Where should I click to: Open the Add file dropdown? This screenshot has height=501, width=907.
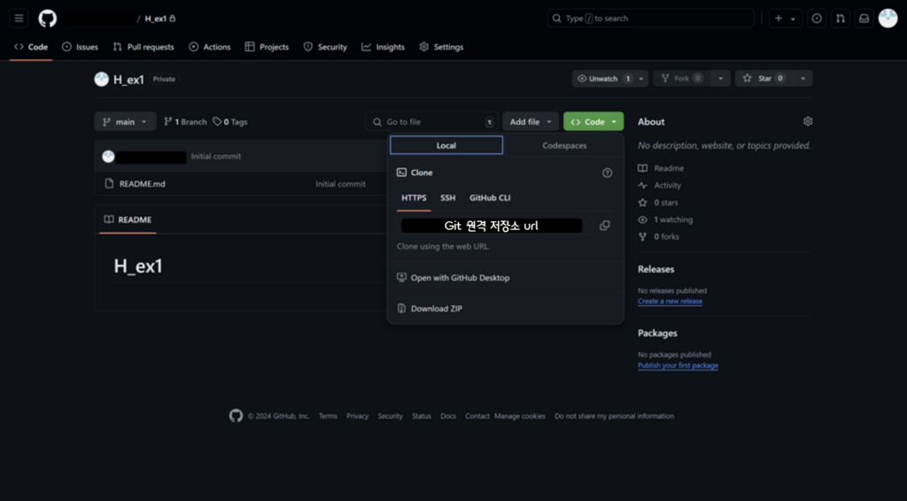pyautogui.click(x=531, y=122)
